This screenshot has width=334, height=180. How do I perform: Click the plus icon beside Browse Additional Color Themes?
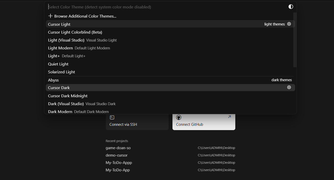point(50,16)
